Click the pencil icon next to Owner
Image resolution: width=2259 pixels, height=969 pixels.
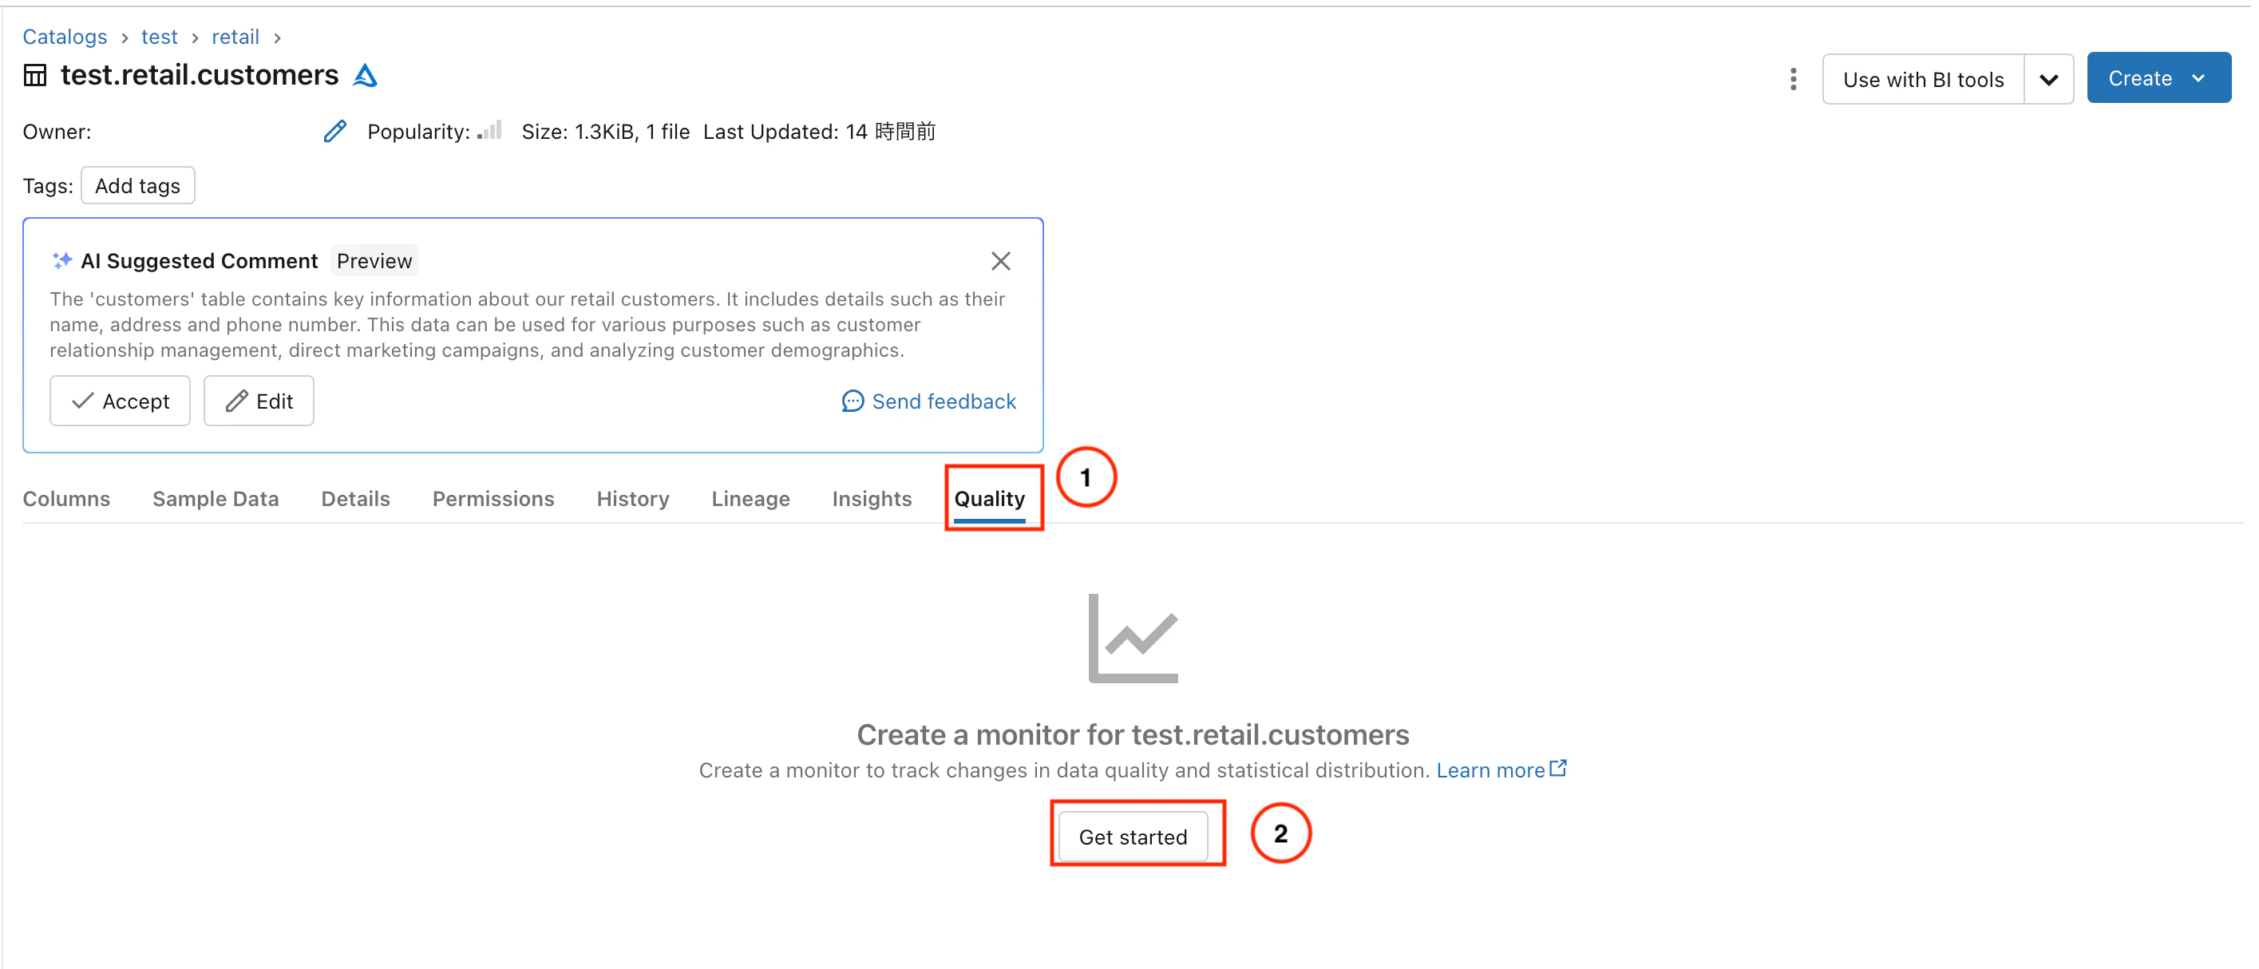pos(335,132)
